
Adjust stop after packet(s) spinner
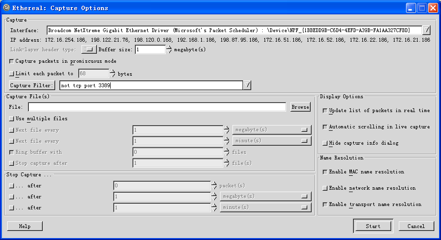pyautogui.click(x=214, y=185)
